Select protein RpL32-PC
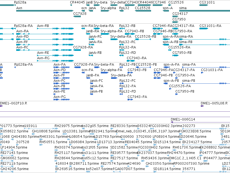 coord(121,83)
